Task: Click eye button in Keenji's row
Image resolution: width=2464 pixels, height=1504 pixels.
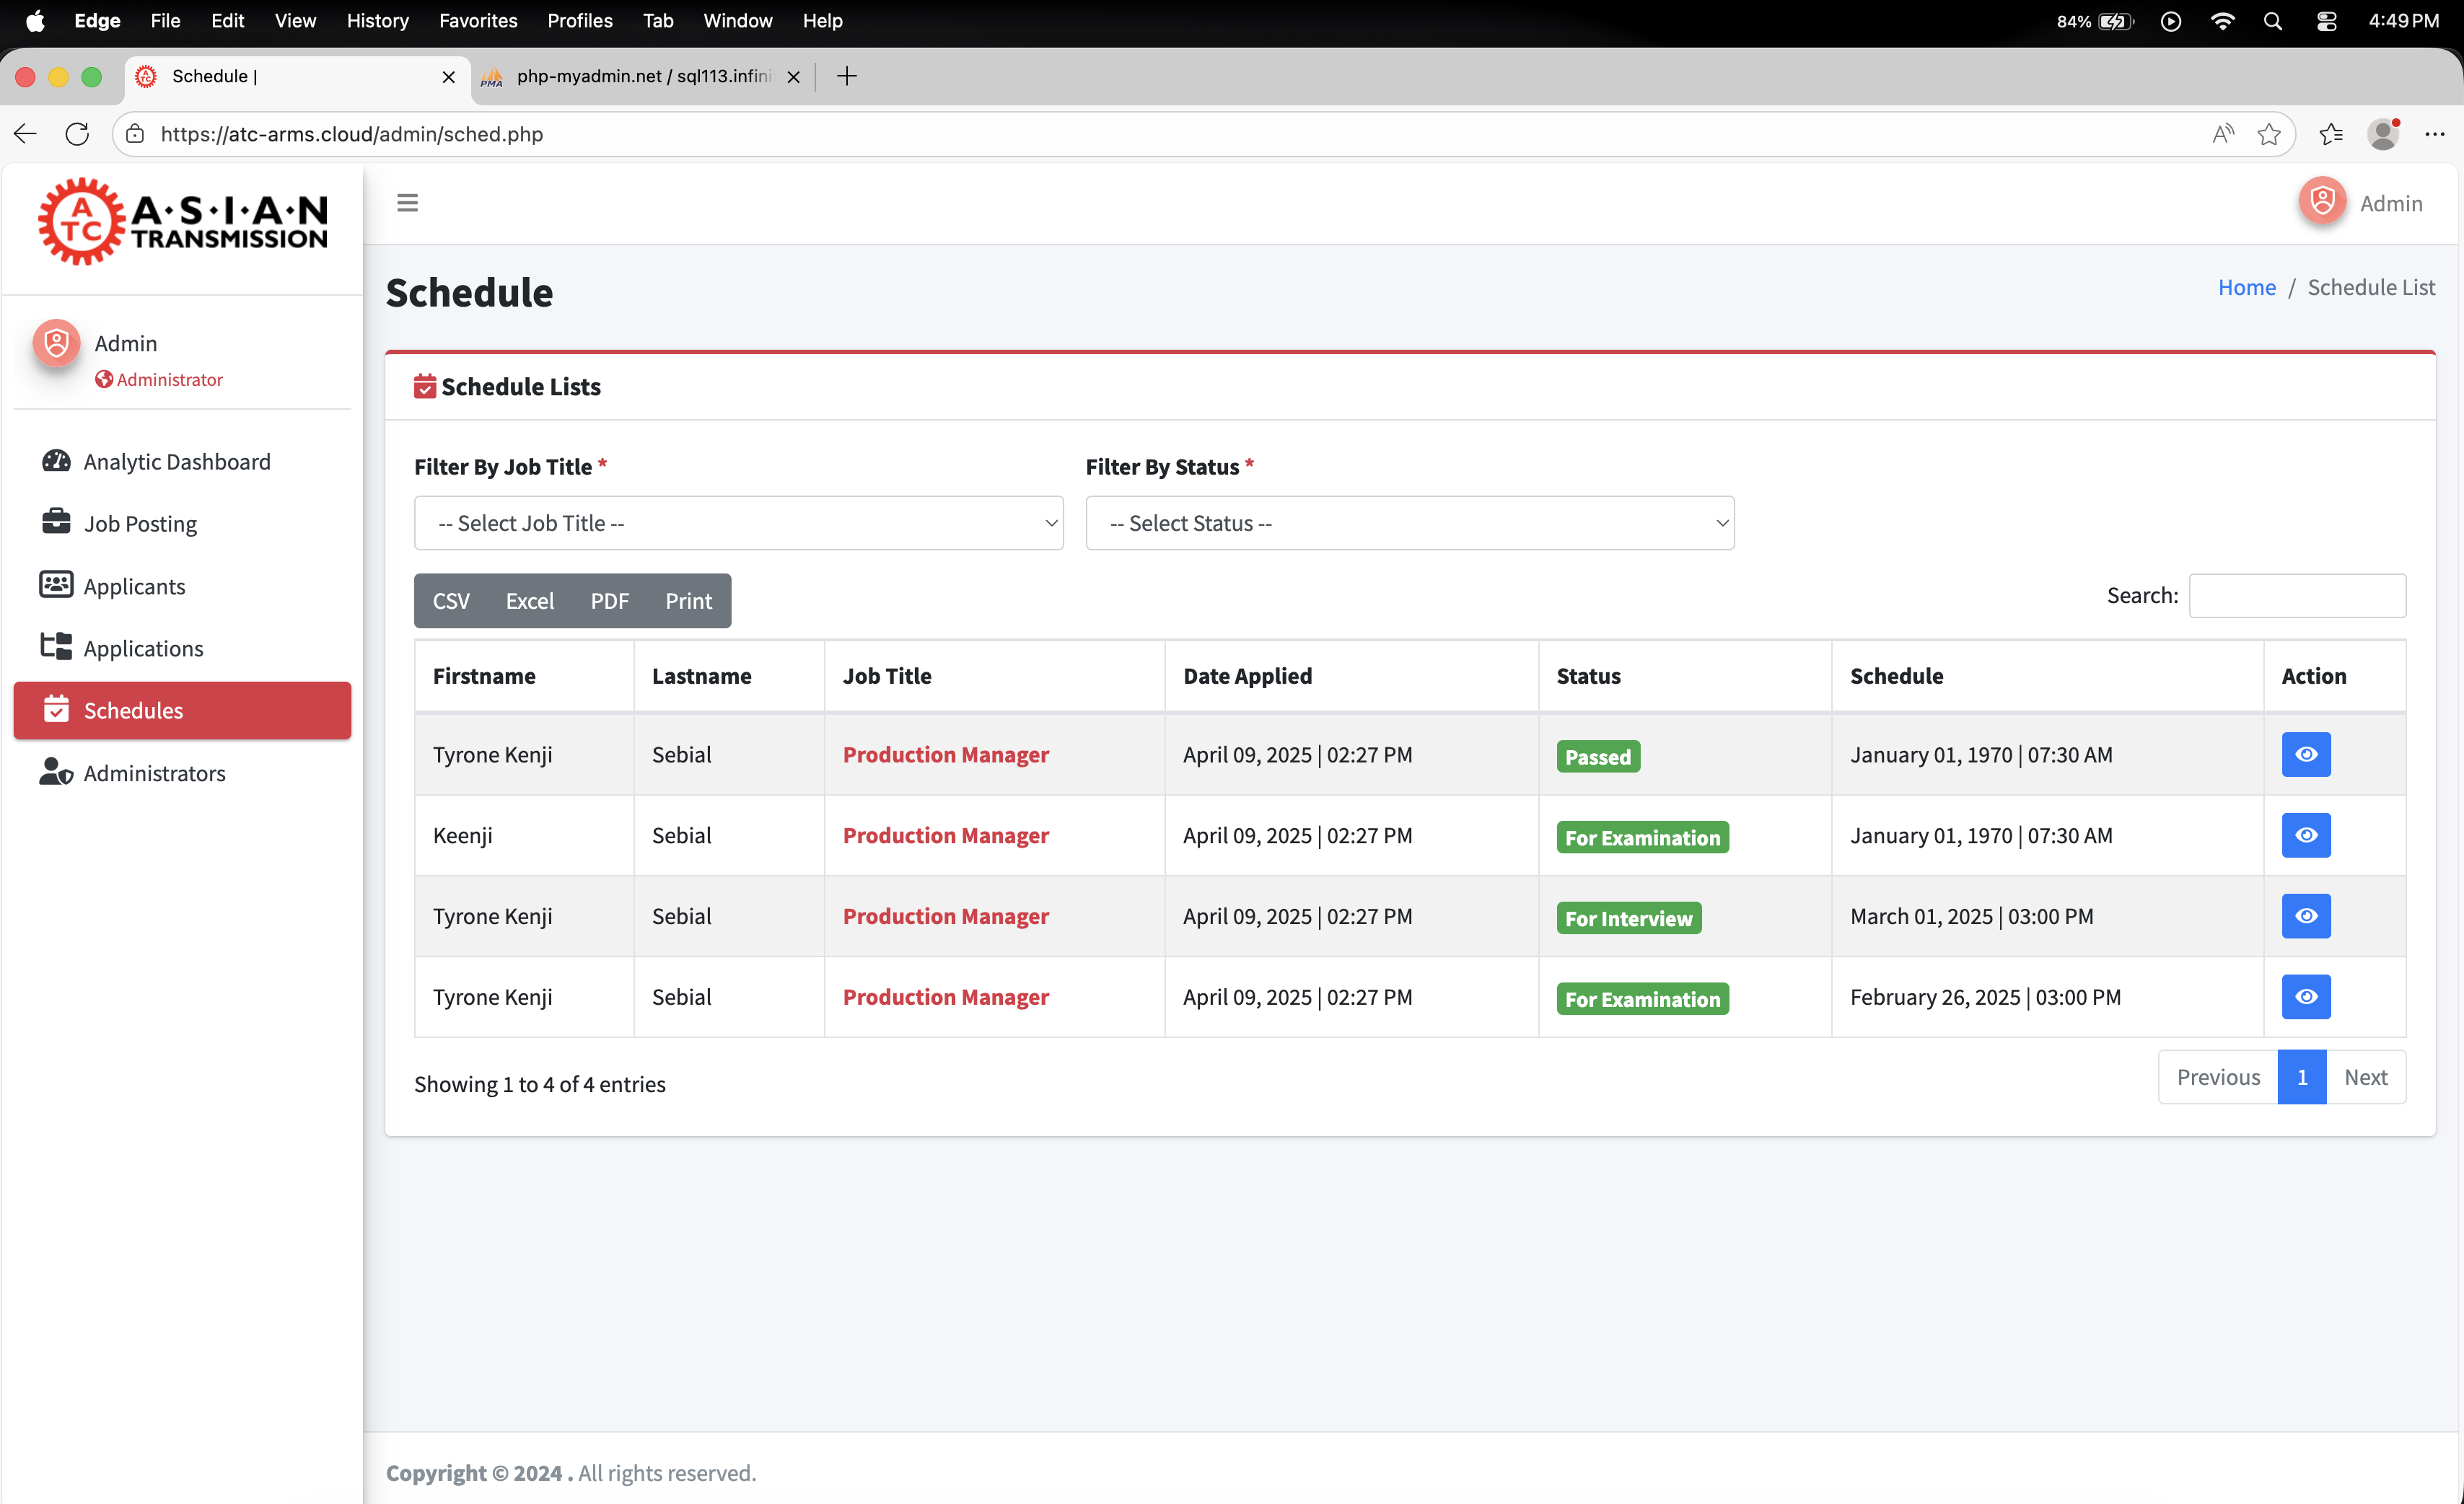Action: pos(2305,835)
